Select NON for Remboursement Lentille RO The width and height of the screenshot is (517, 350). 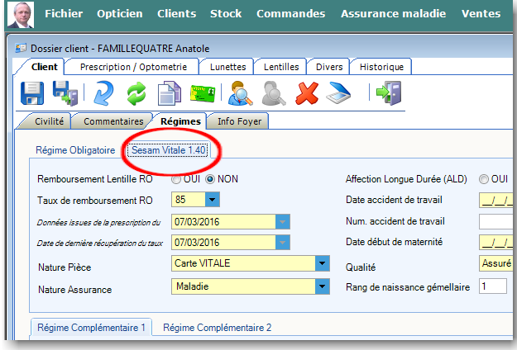click(210, 179)
